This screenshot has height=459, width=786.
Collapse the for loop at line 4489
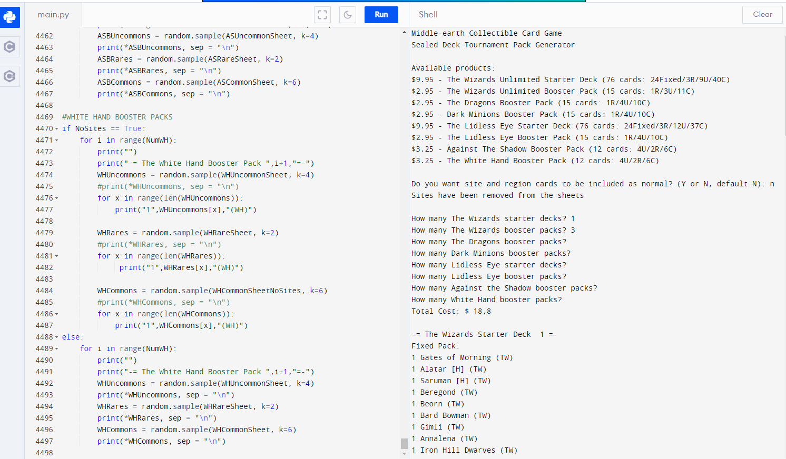pyautogui.click(x=57, y=349)
